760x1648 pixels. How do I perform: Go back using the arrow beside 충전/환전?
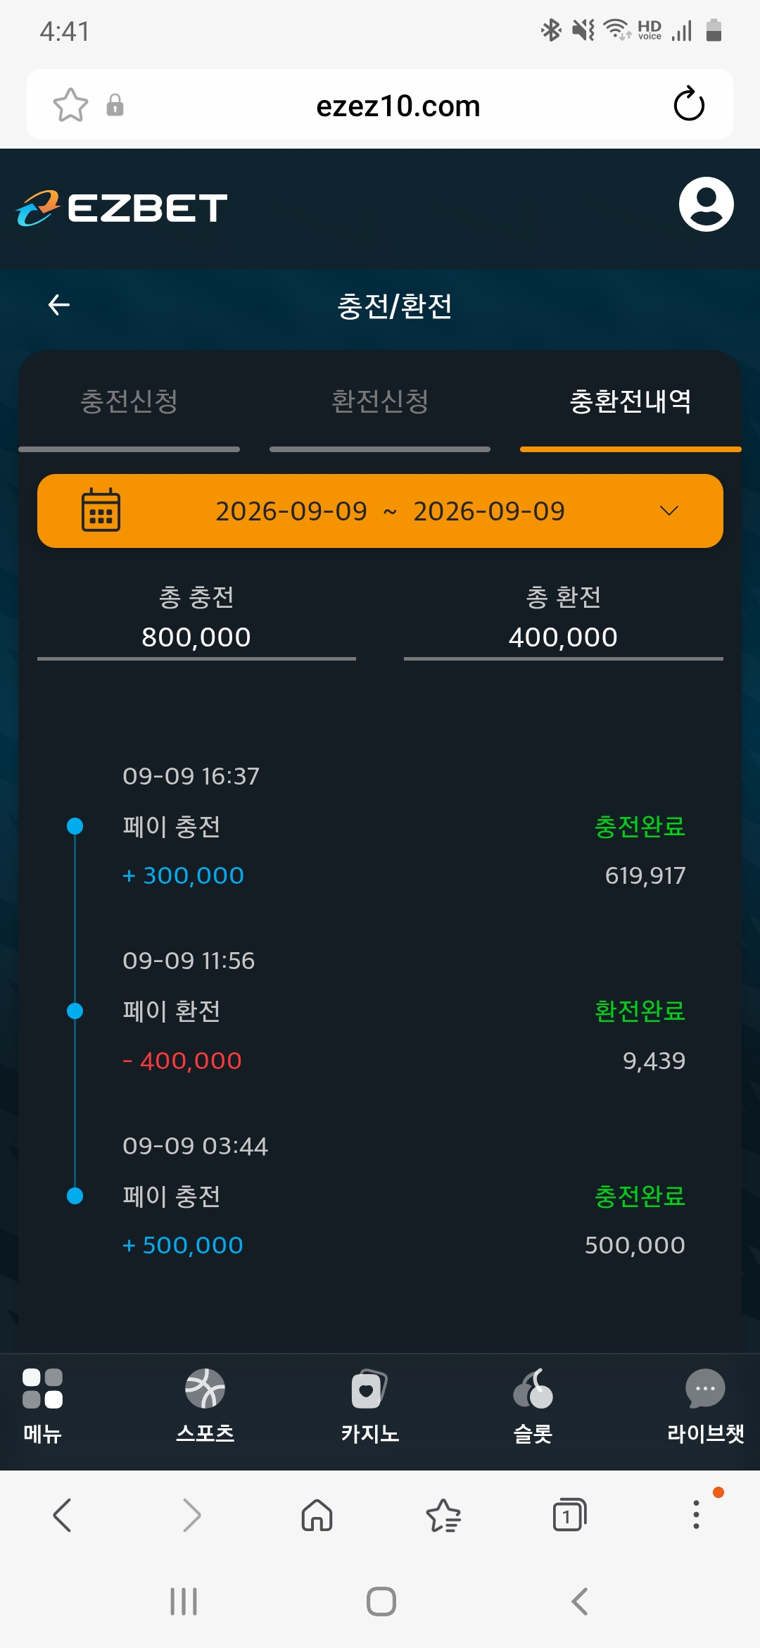pos(59,305)
